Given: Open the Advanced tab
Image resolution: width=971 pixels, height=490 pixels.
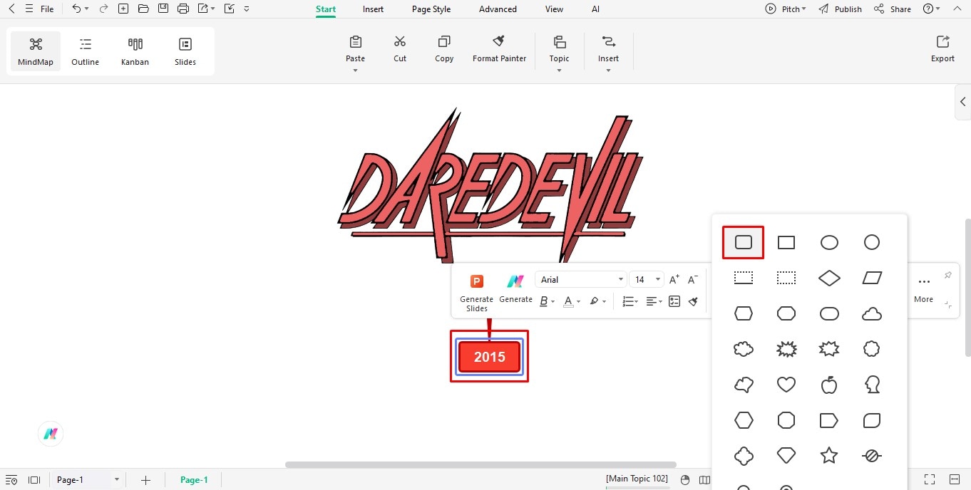Looking at the screenshot, I should (498, 9).
